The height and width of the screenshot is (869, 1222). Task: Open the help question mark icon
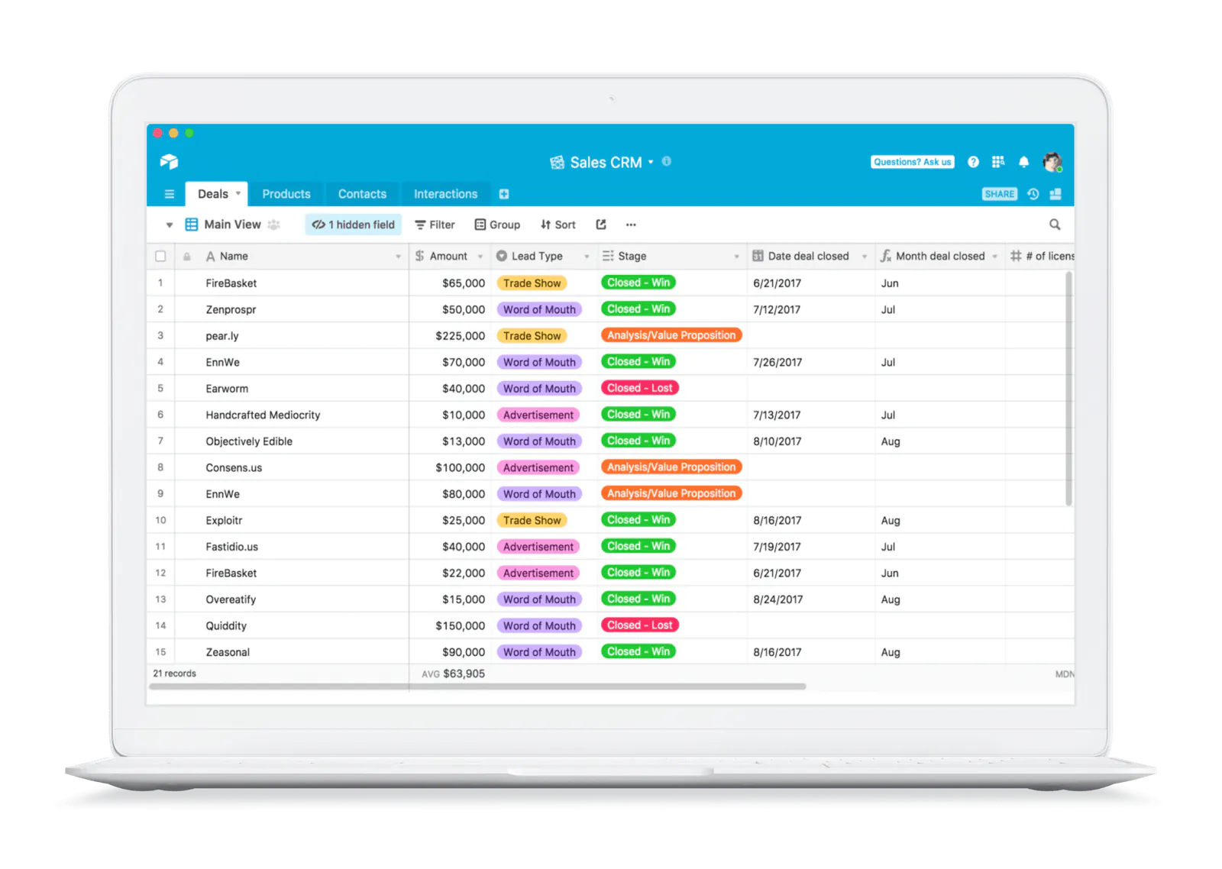tap(973, 162)
